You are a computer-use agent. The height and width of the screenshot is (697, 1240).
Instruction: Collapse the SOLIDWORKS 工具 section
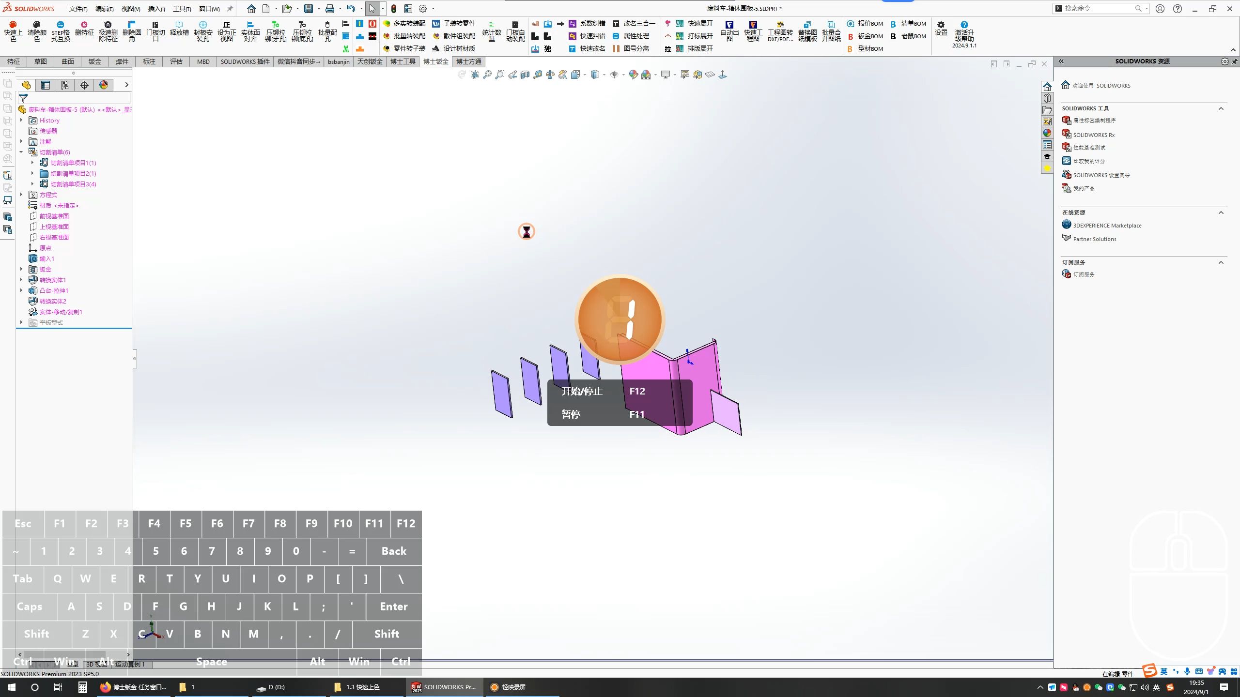pyautogui.click(x=1221, y=108)
